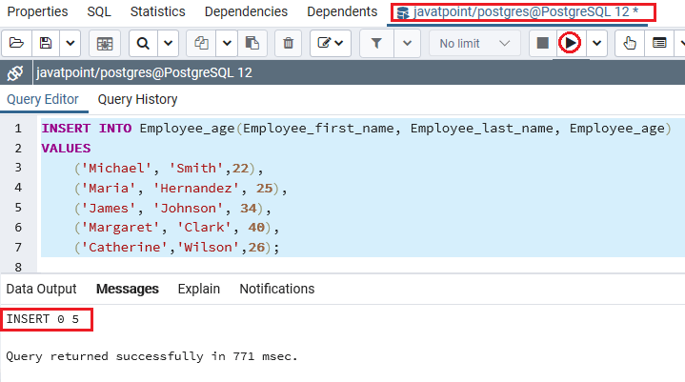Open the Dependencies tab

(246, 11)
